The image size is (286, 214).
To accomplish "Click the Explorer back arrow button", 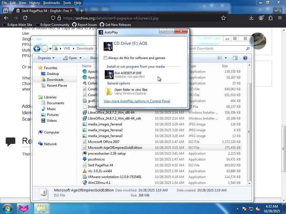I will coord(37,48).
